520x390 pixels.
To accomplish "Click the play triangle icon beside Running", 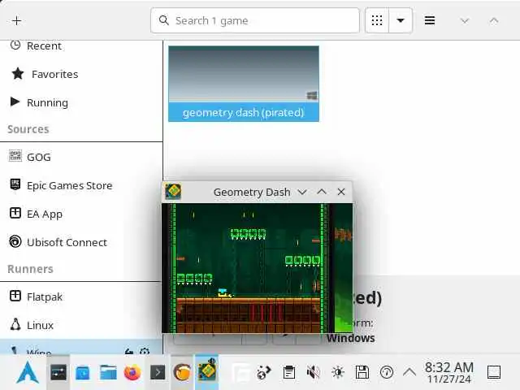I will 15,102.
